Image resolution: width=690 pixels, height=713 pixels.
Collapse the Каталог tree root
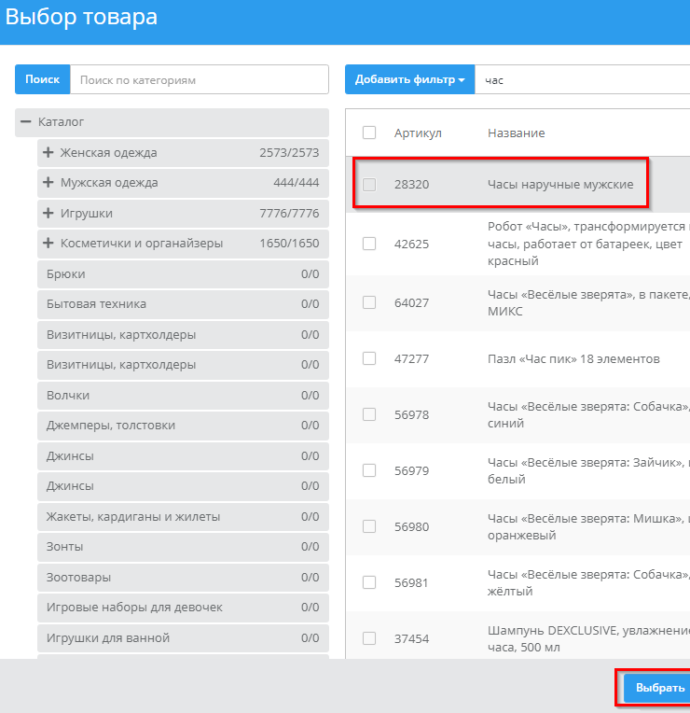[26, 122]
